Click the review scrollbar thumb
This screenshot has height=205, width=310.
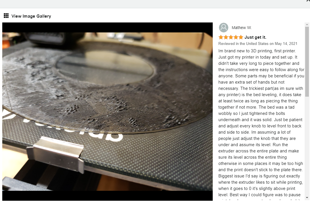click(307, 62)
